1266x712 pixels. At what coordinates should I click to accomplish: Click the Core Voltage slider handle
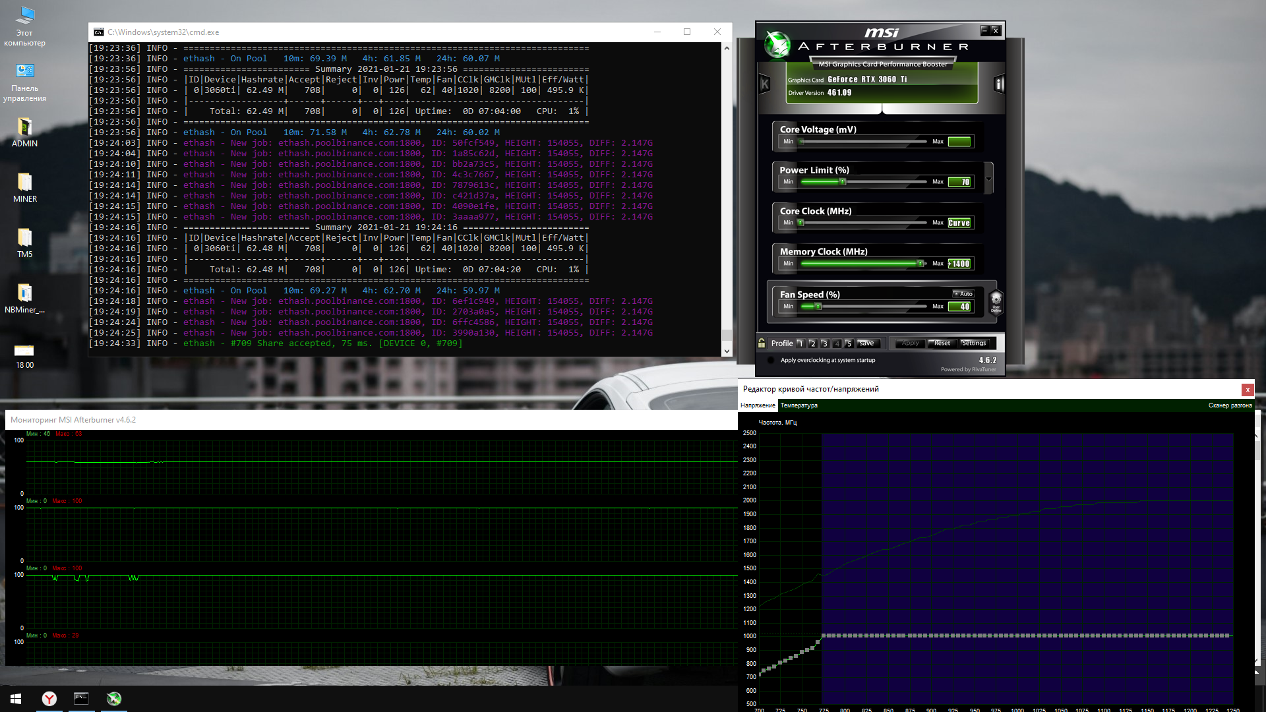[x=802, y=141]
